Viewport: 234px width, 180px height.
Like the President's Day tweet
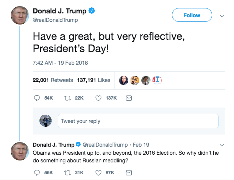98,98
